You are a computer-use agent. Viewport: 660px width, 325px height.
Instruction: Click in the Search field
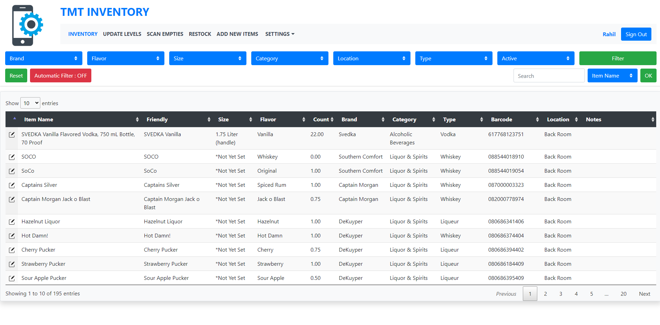click(x=549, y=75)
